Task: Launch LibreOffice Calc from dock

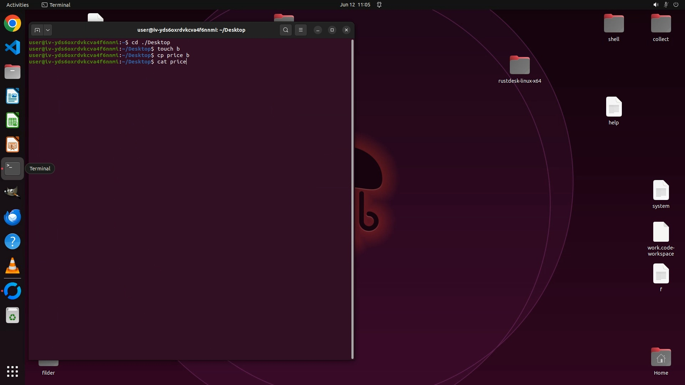Action: pyautogui.click(x=12, y=120)
